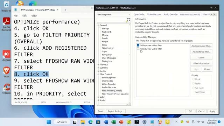Uncheck the first ffdshow raw video filter

pos(138,45)
